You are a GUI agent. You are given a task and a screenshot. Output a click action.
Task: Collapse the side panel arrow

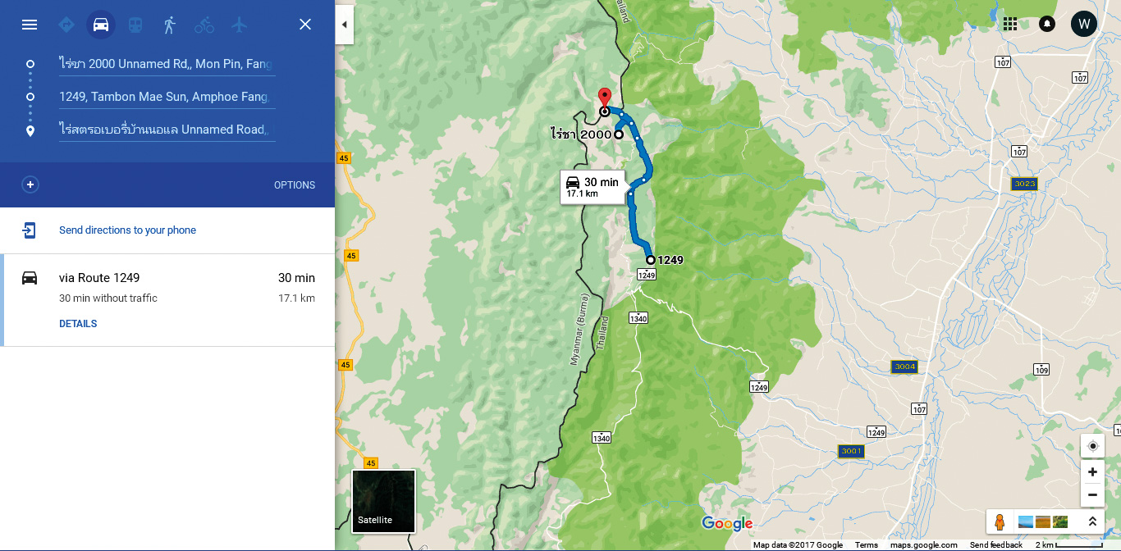(x=345, y=25)
